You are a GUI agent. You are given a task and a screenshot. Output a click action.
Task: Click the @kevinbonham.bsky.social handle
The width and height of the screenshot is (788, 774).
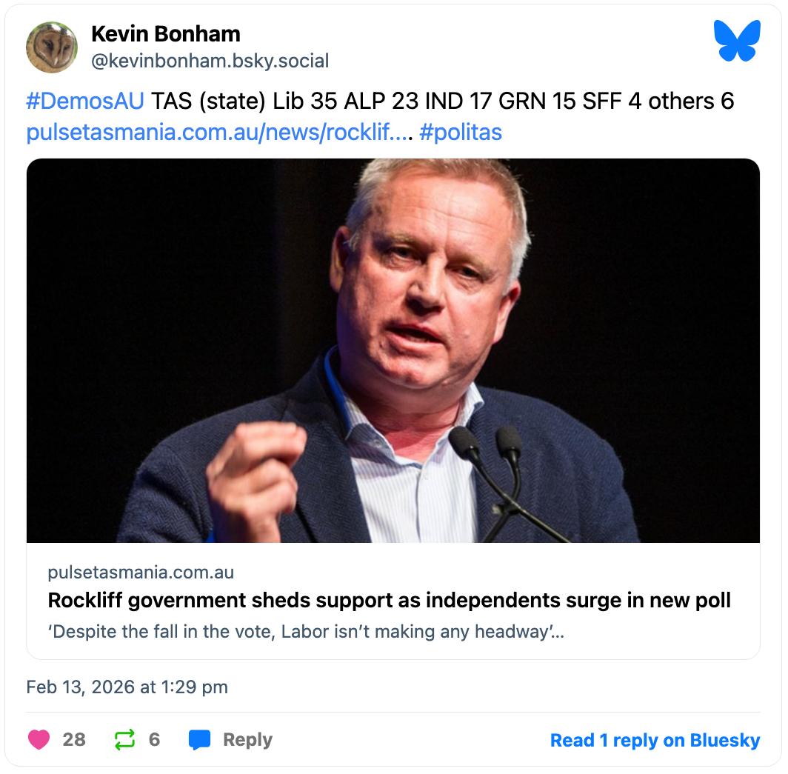click(210, 61)
